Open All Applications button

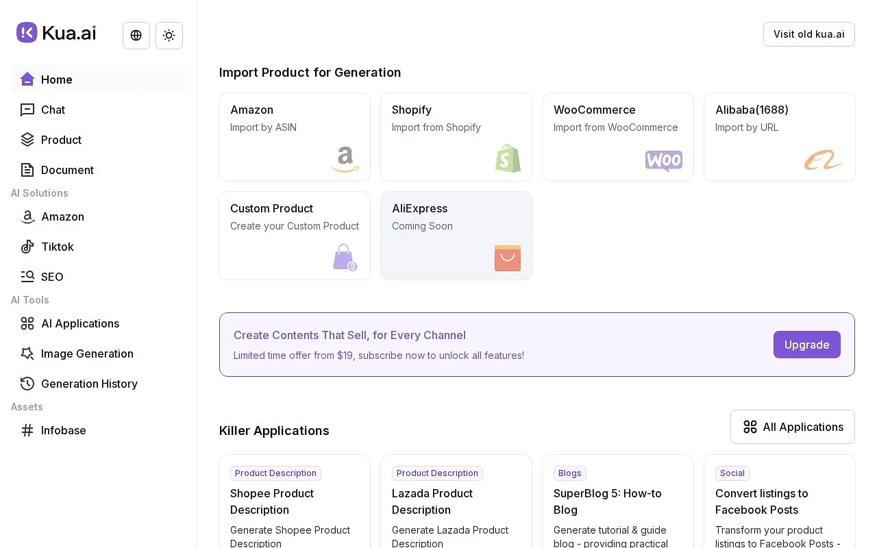pyautogui.click(x=793, y=427)
